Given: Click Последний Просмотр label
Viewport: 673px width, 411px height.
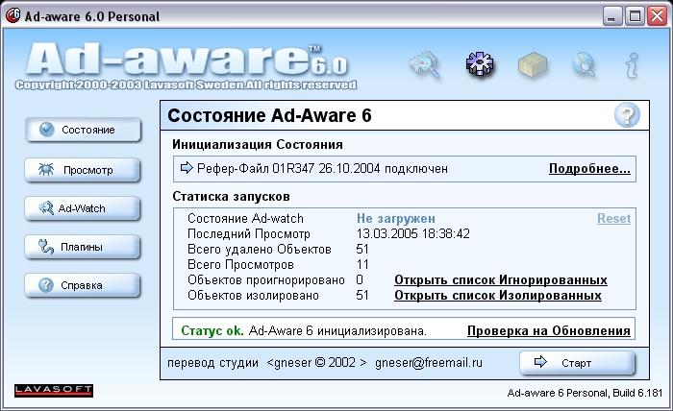Looking at the screenshot, I should (248, 233).
